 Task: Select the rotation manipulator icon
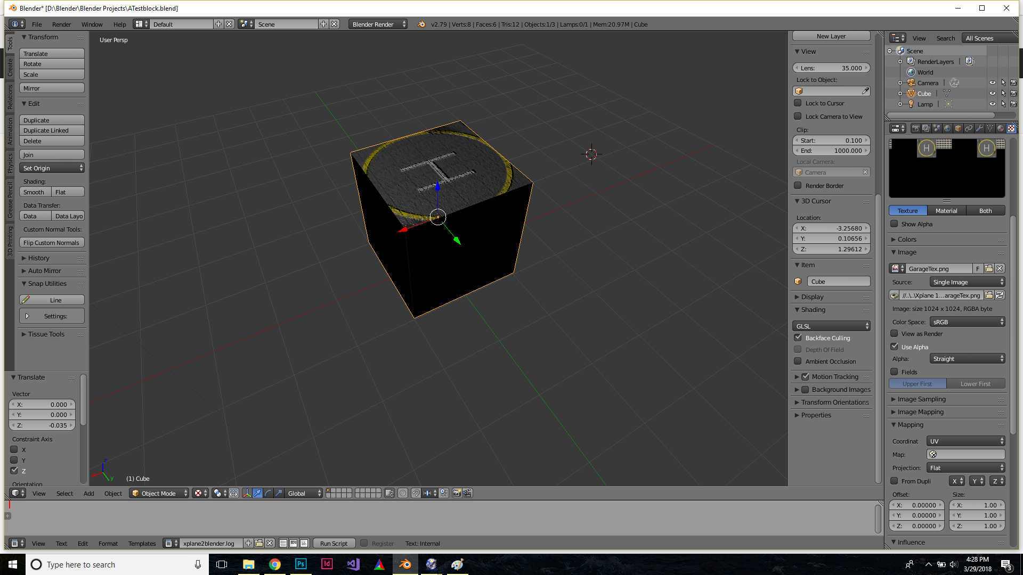(268, 494)
